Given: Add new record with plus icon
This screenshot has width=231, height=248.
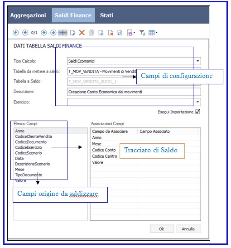Looking at the screenshot, I should 63,33.
